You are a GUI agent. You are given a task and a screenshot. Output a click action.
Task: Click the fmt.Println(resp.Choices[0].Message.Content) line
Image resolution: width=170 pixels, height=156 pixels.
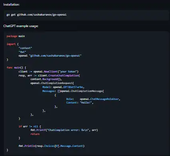pos(52,146)
